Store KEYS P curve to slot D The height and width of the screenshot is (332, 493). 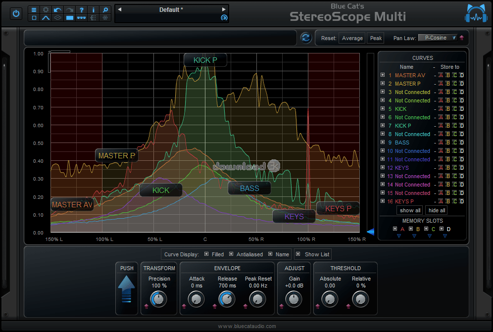461,201
